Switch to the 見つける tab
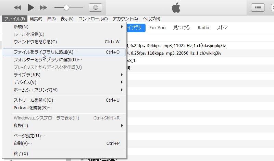Viewport: 274px width, 161px height. [182, 28]
